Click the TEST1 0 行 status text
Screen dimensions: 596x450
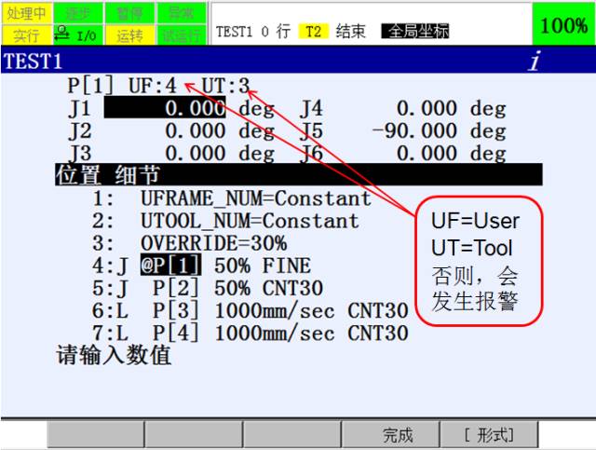point(253,31)
